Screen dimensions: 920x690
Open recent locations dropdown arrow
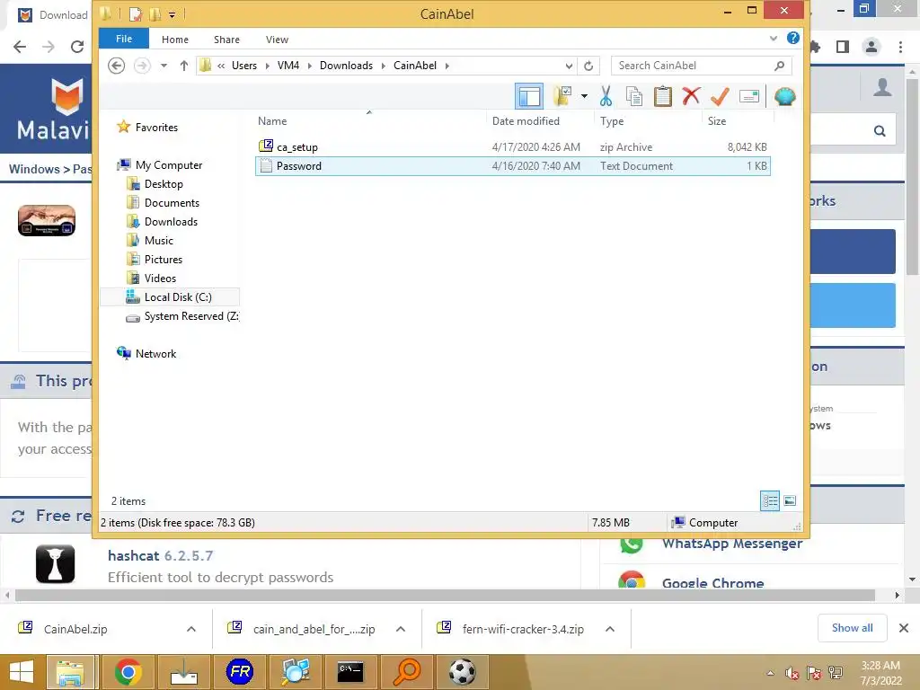(164, 65)
